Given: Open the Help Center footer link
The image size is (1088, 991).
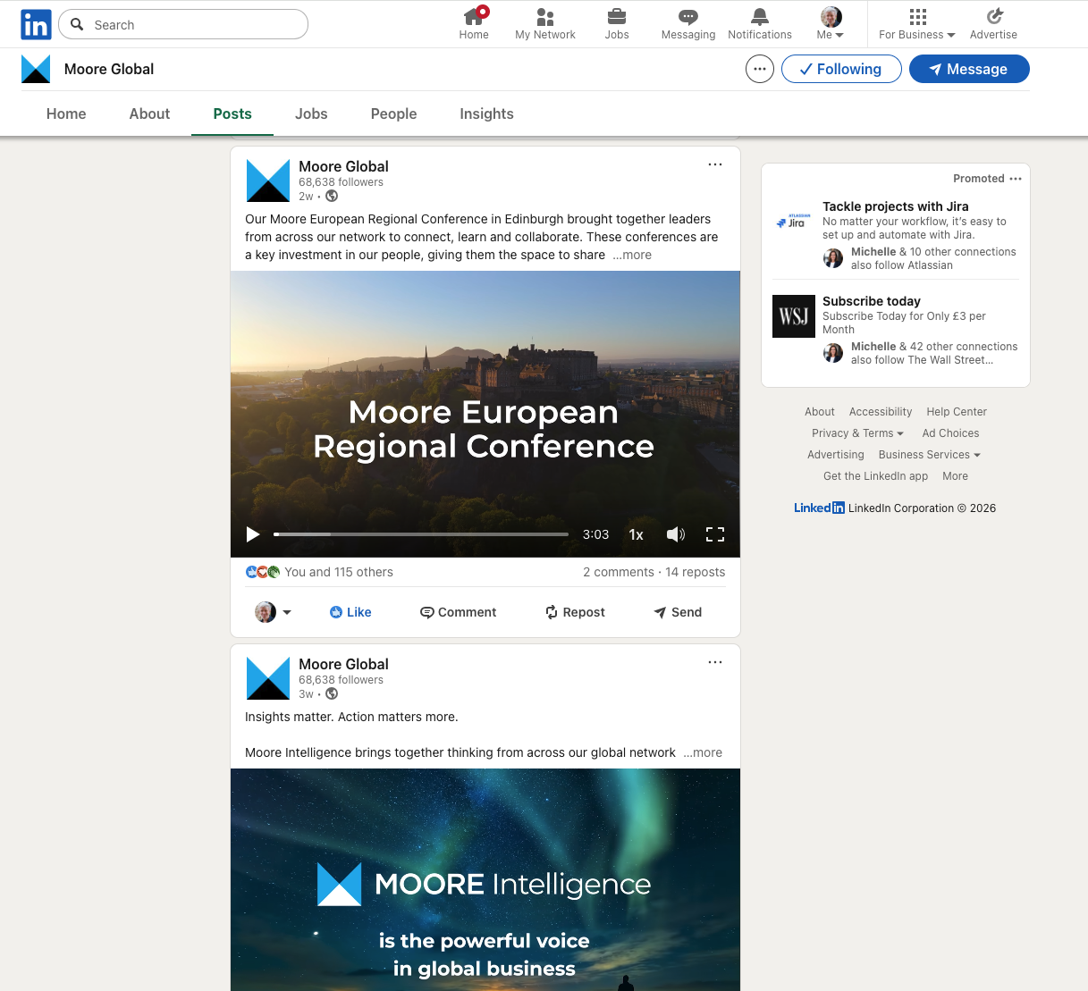Looking at the screenshot, I should coord(957,412).
